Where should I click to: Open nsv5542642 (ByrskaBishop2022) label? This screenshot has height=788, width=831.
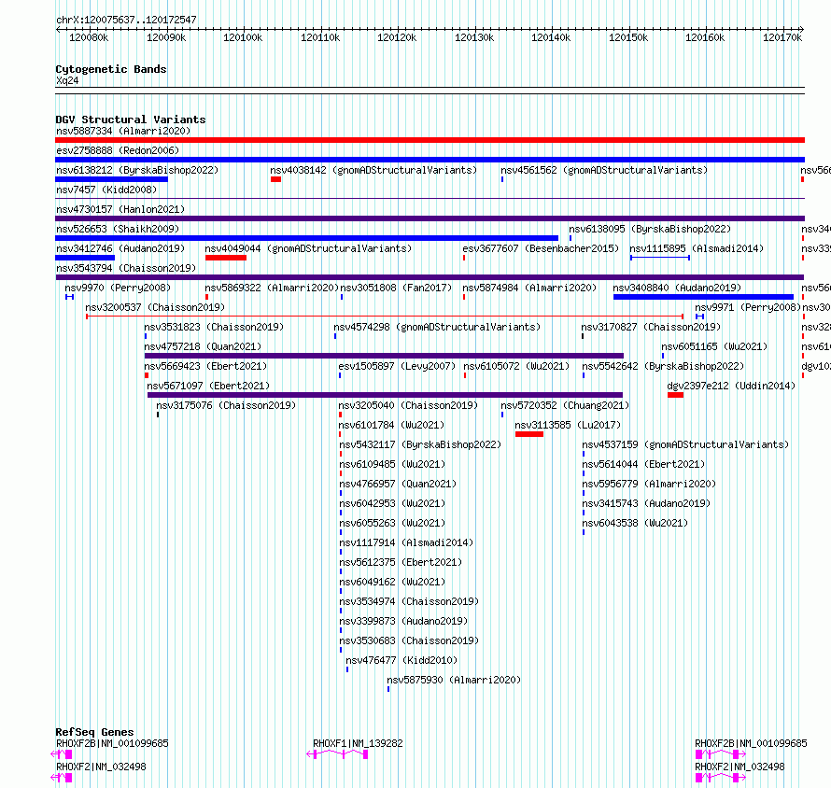point(663,366)
